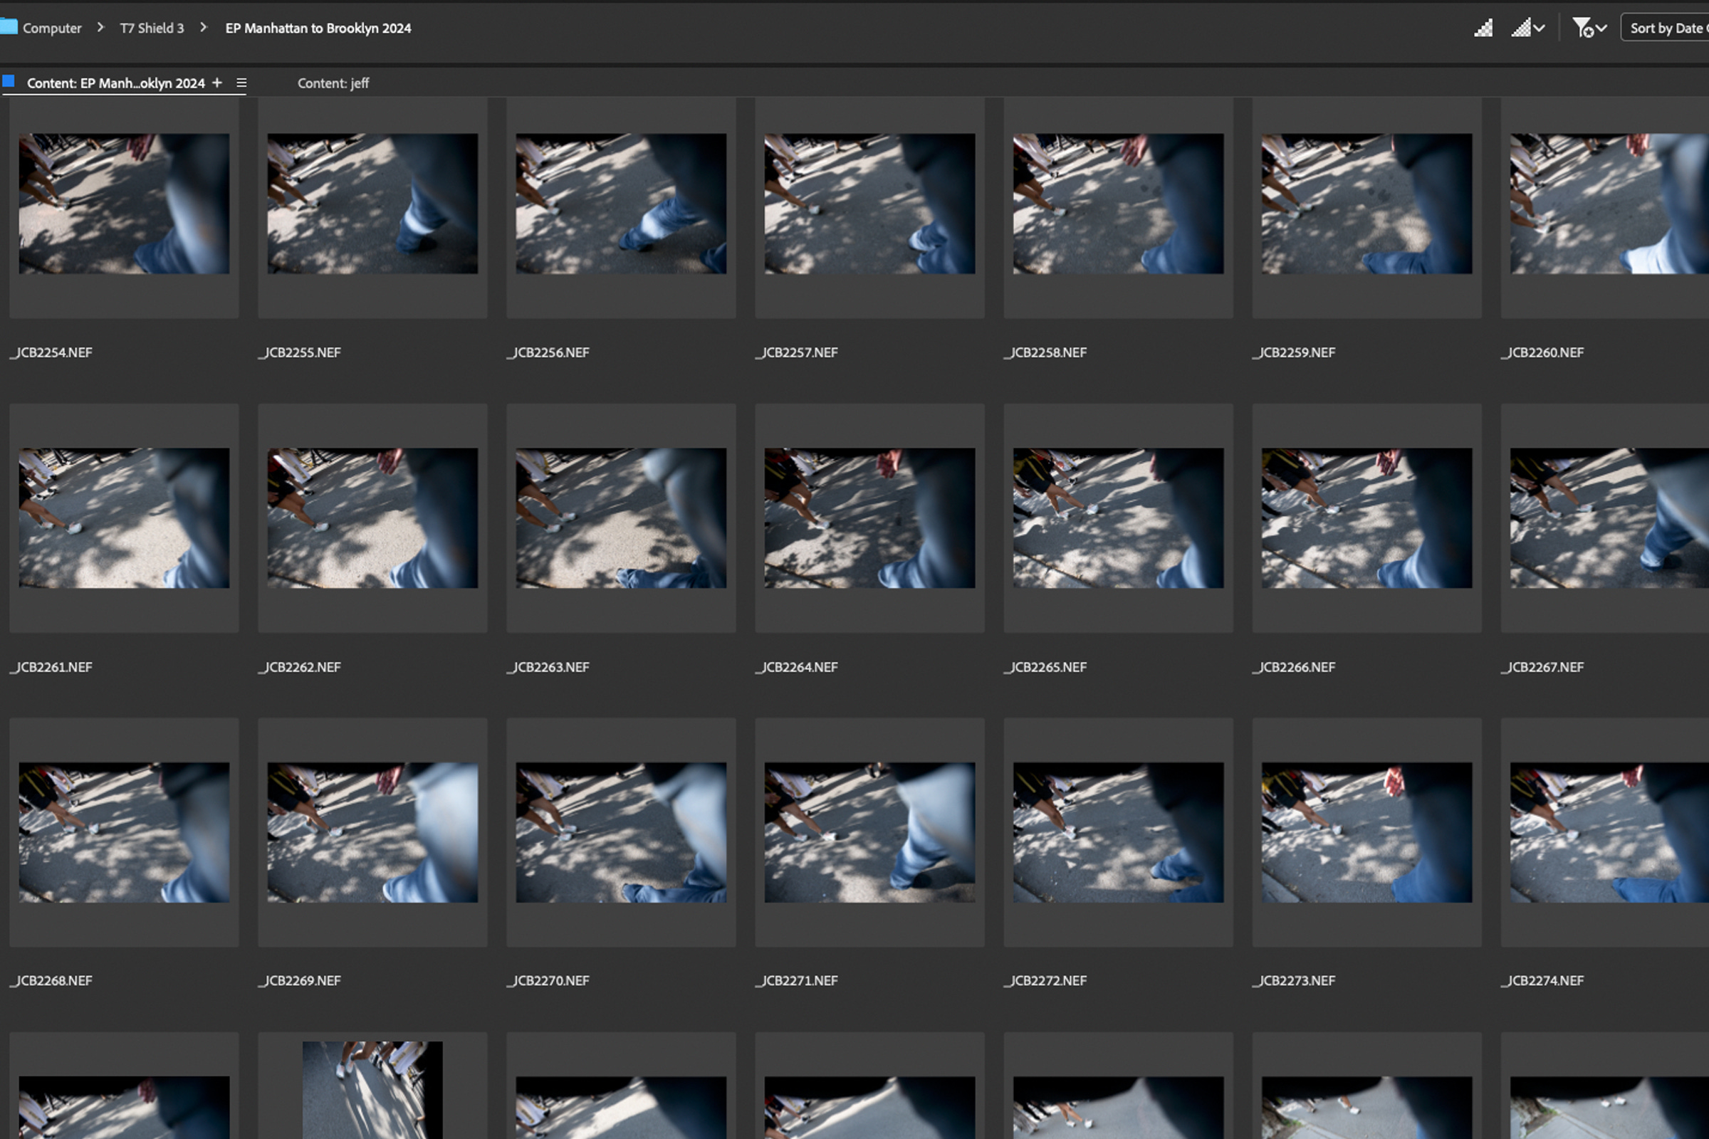Click the blue folder icon in path bar
The image size is (1709, 1139).
click(9, 27)
